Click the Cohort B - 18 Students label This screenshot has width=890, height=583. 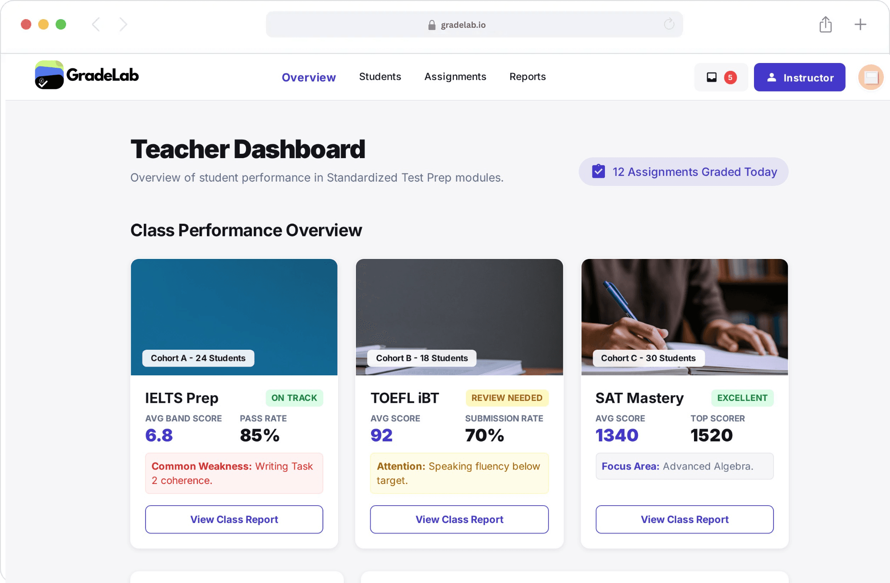click(422, 358)
